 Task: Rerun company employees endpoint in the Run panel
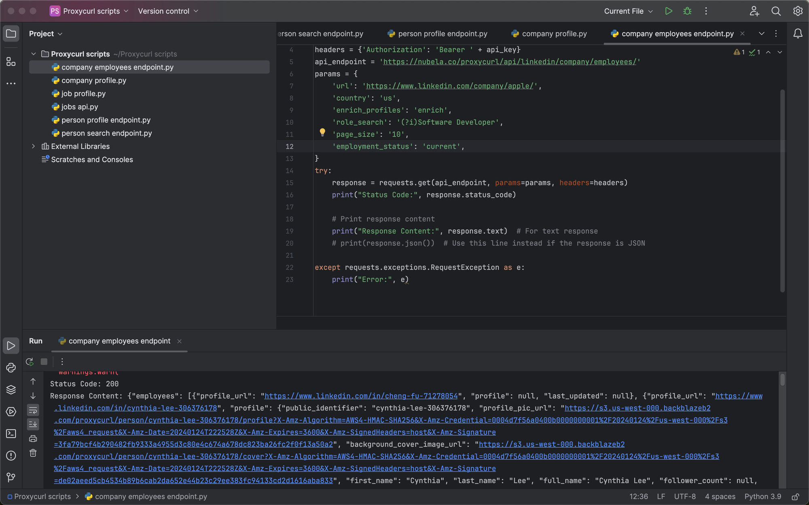[30, 362]
